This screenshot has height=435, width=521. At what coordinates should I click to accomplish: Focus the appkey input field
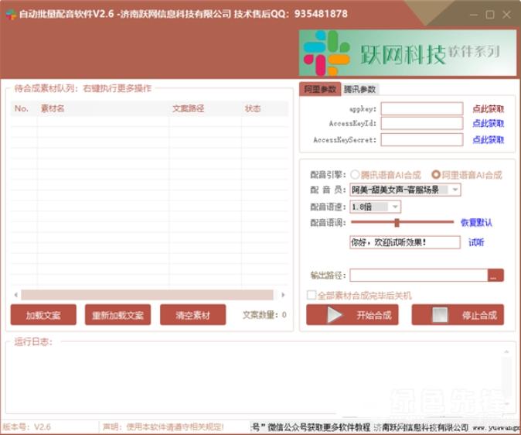point(422,108)
